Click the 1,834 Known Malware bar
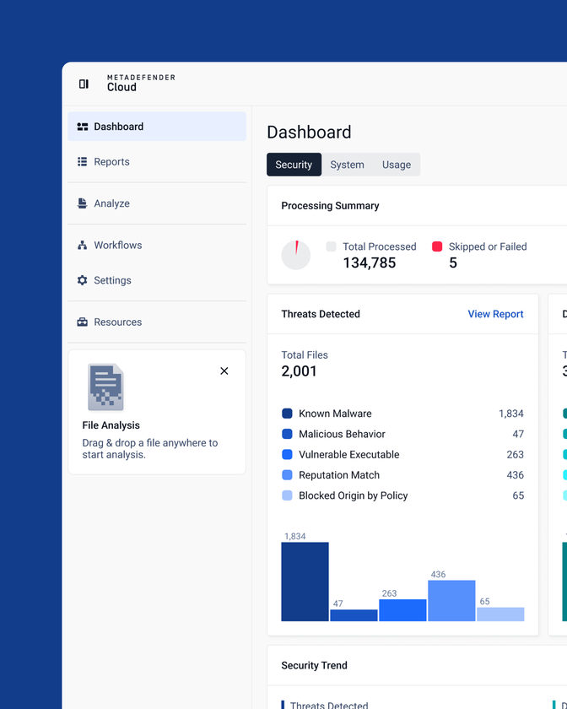Viewport: 567px width, 709px height. coord(305,582)
